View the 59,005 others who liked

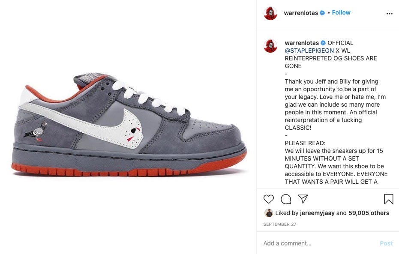click(x=369, y=213)
